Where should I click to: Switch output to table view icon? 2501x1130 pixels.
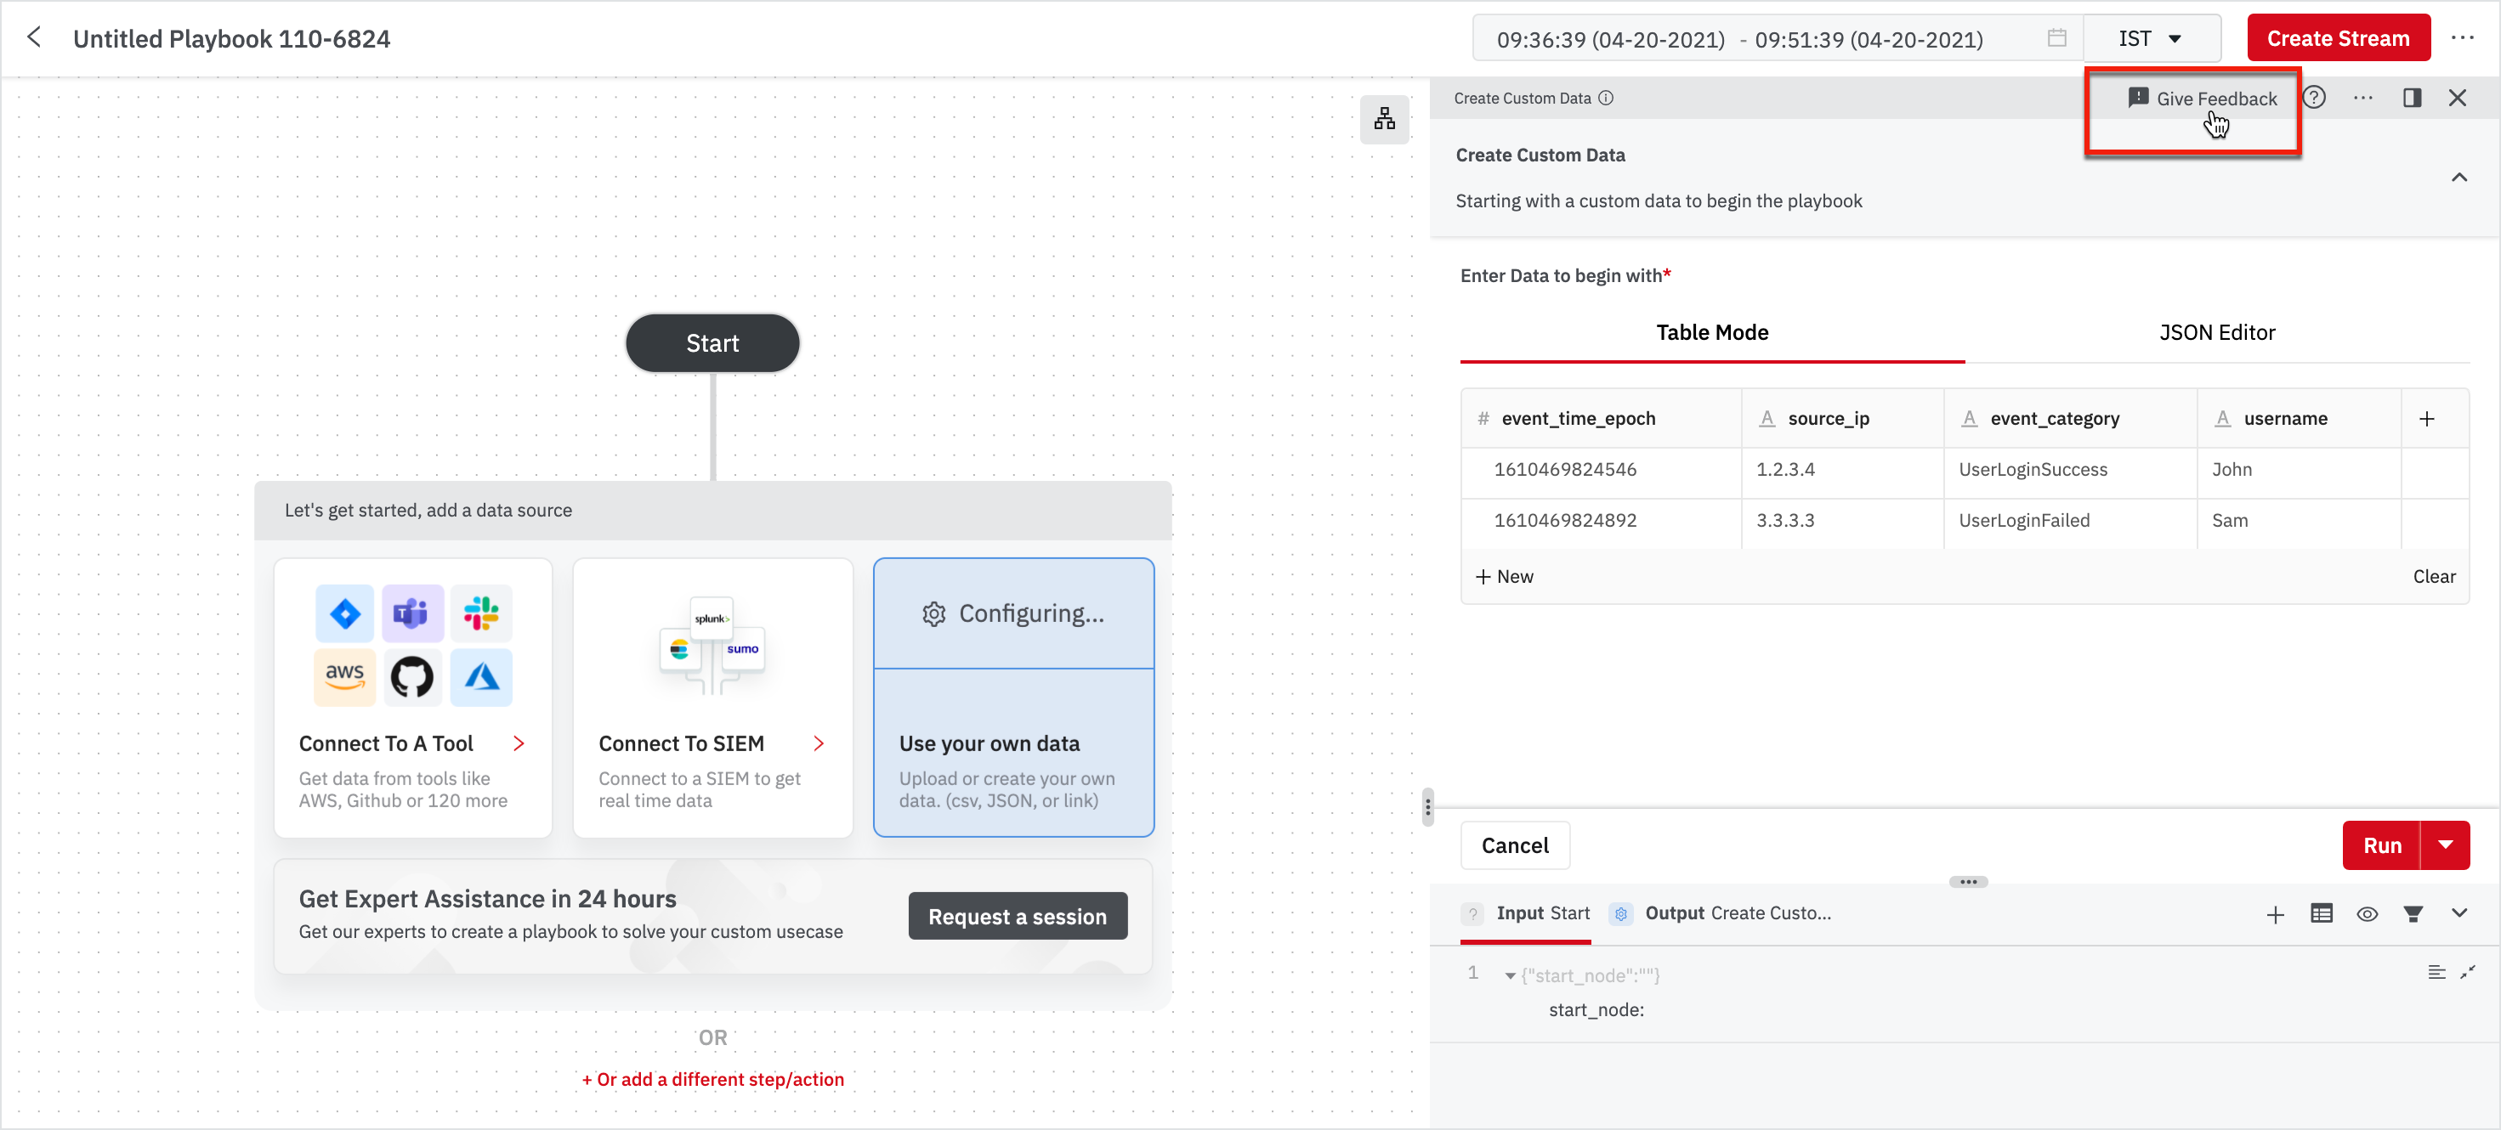[x=2321, y=913]
